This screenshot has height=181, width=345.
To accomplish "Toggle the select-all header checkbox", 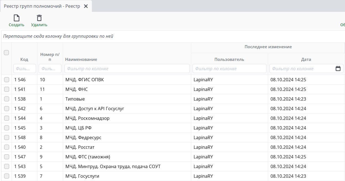I will point(6,53).
